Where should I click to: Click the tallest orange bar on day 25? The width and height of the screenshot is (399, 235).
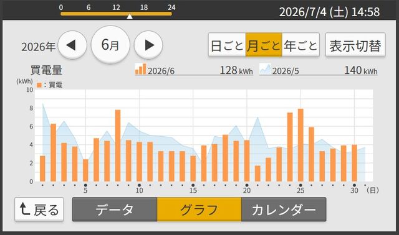coord(300,145)
